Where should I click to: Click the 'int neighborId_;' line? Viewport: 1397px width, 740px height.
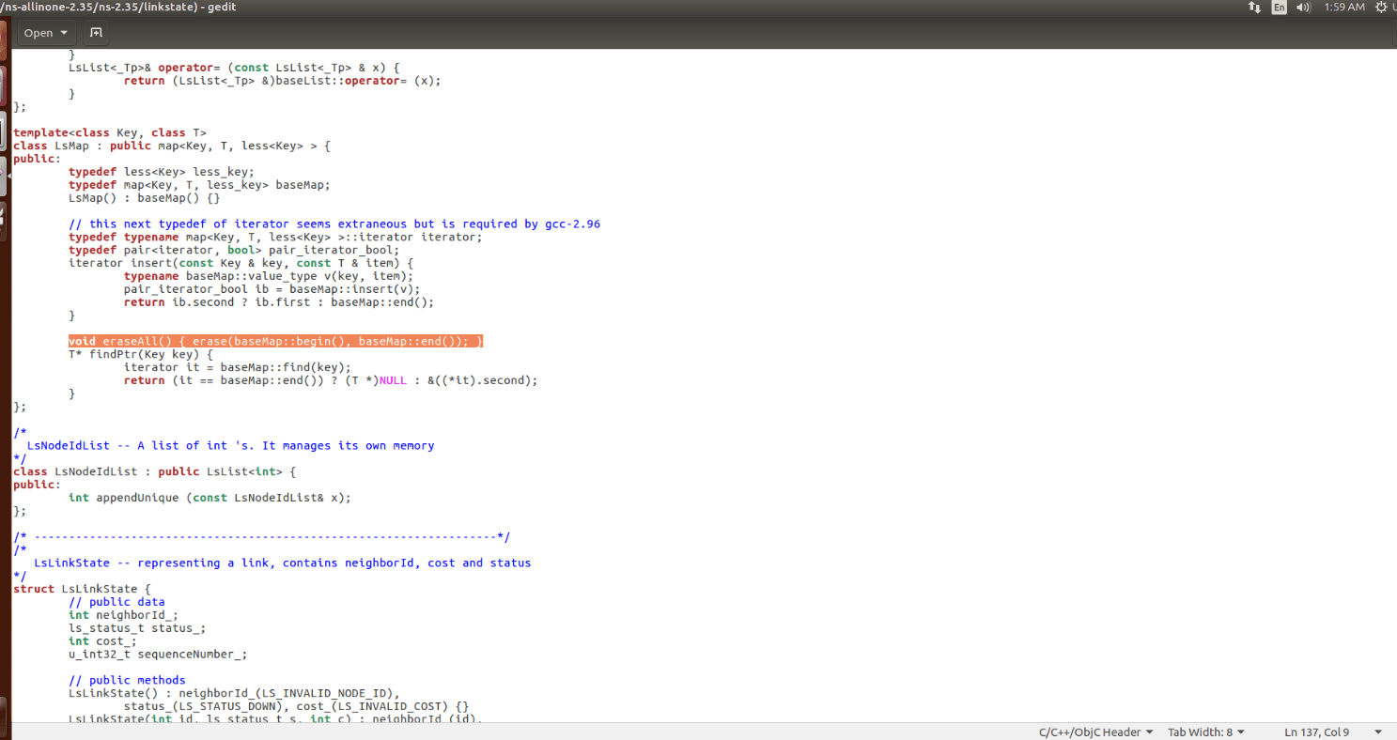(123, 615)
